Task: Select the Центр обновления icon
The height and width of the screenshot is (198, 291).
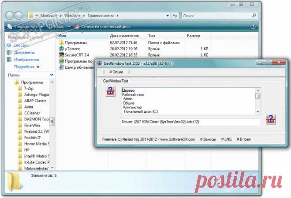Action: pos(61,67)
